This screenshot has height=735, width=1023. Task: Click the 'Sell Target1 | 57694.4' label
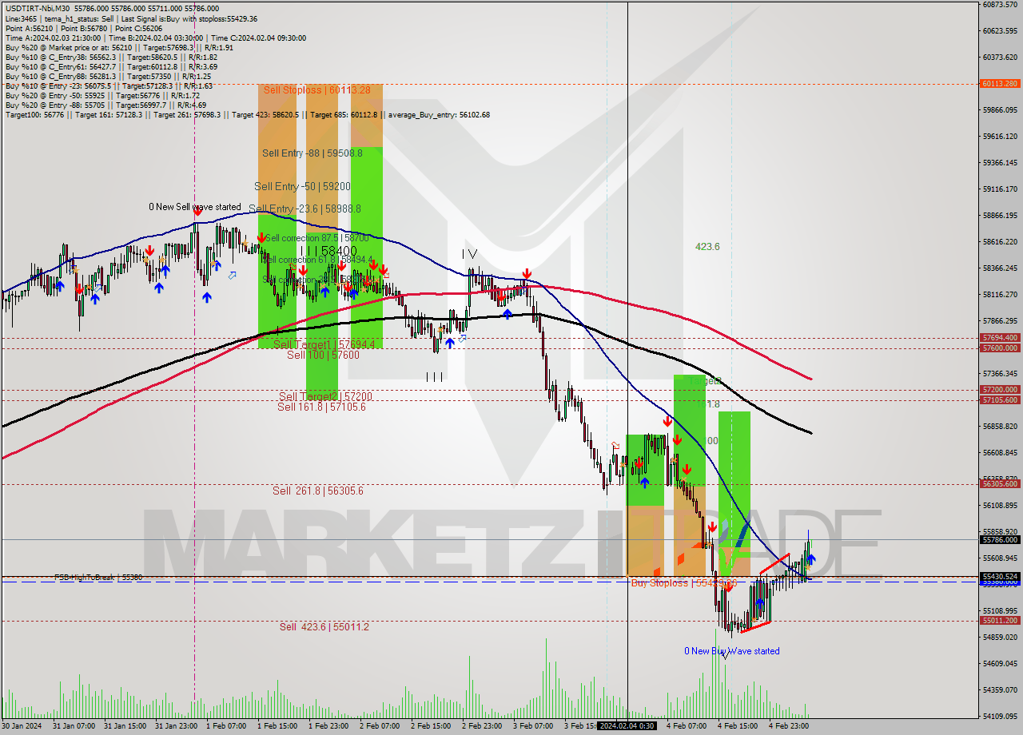324,344
